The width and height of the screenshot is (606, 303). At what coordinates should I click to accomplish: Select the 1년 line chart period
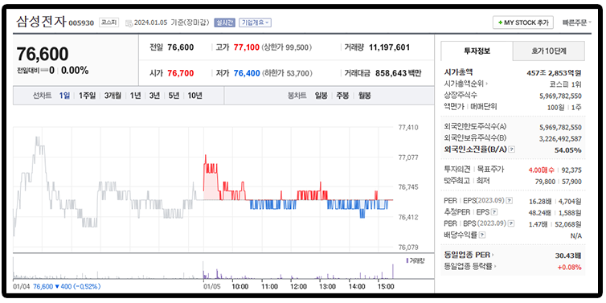point(135,96)
